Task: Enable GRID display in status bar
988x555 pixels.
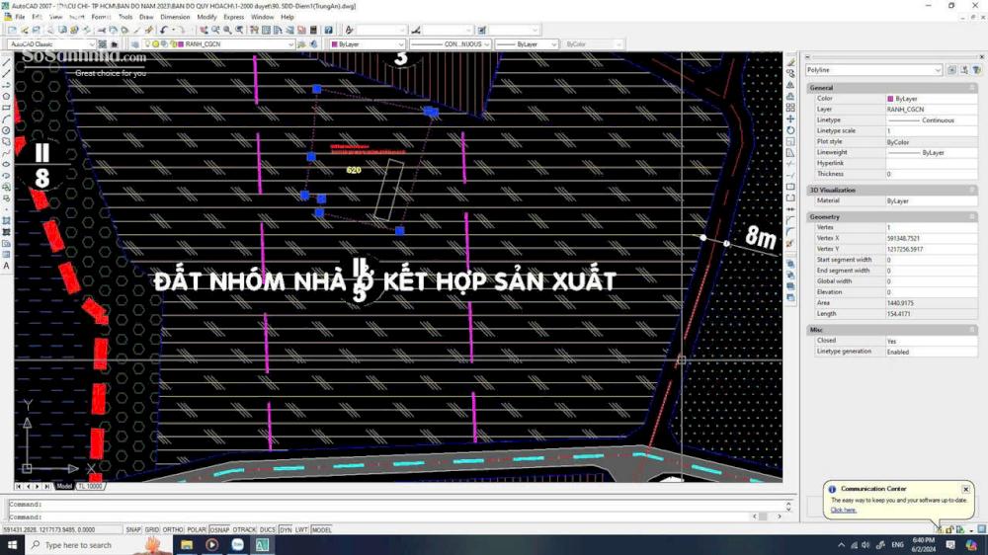Action: click(x=152, y=530)
